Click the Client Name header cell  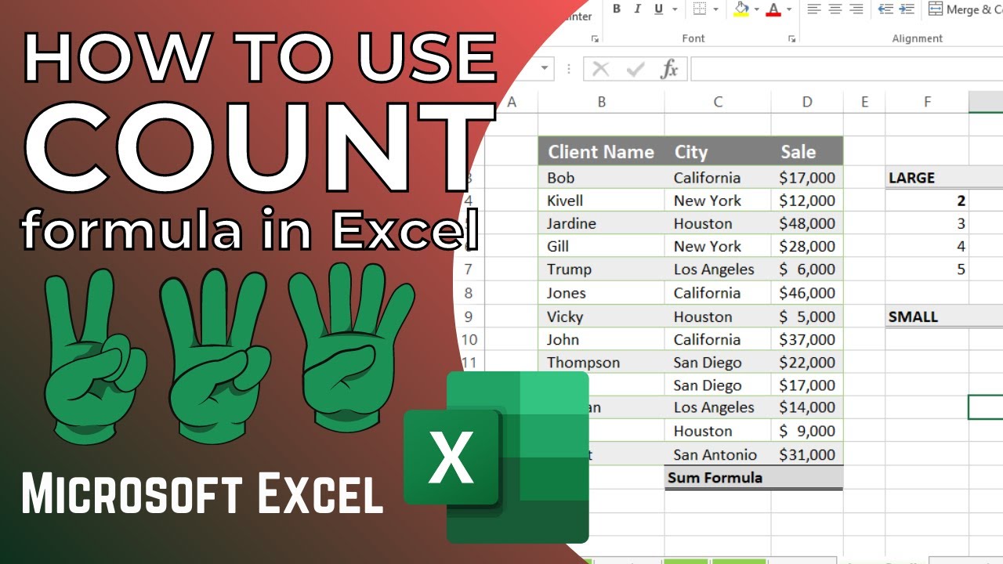point(601,151)
